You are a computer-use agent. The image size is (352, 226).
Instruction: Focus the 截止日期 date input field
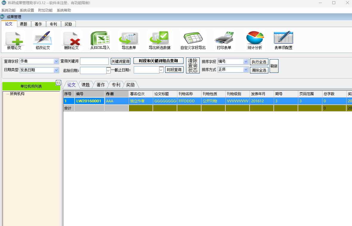click(x=147, y=70)
